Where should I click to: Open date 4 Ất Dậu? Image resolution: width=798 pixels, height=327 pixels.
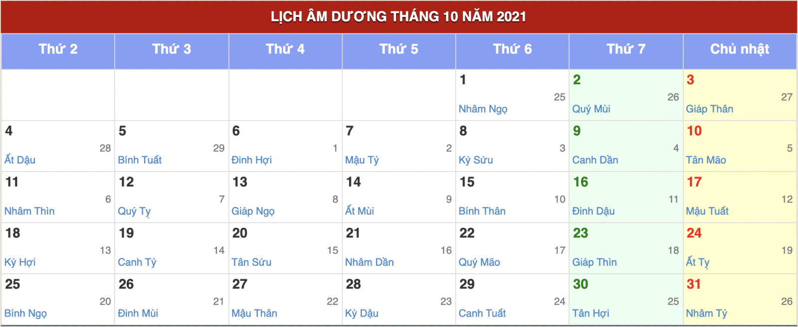[x=58, y=146]
